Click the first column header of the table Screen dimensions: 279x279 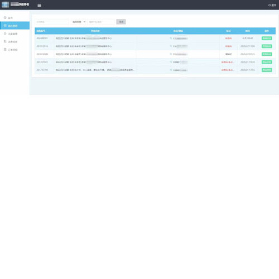coord(41,31)
